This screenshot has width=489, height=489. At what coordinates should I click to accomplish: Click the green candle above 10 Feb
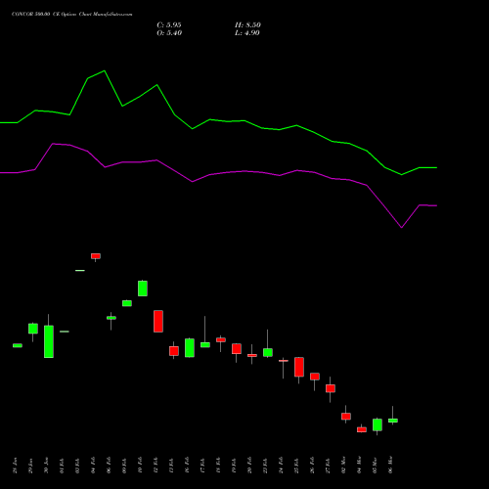tap(143, 289)
